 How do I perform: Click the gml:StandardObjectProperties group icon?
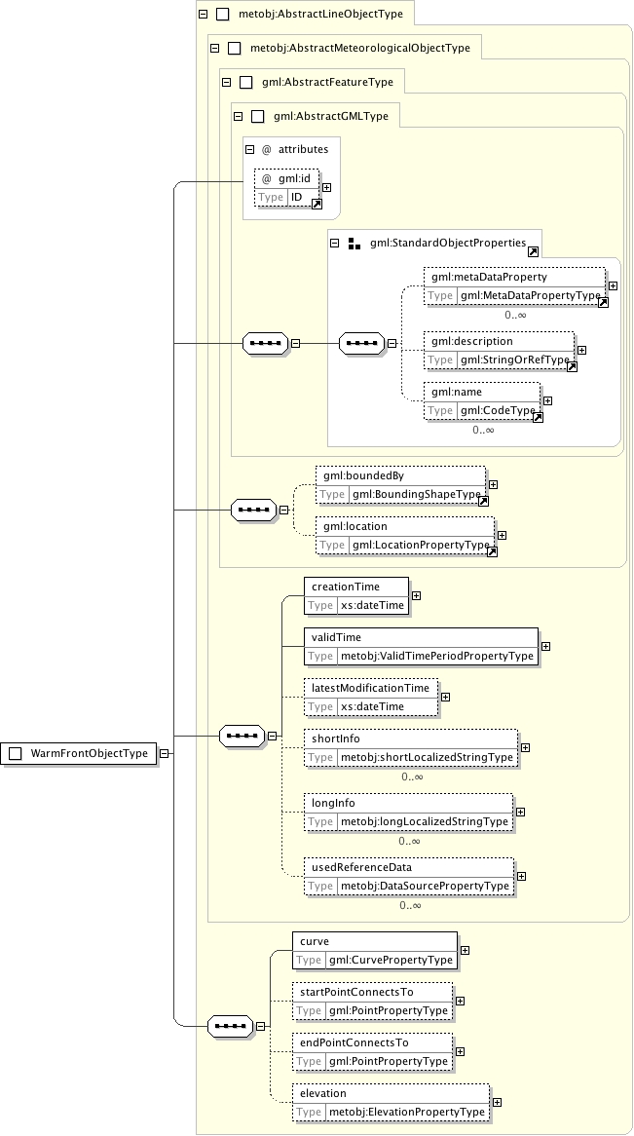(x=354, y=244)
